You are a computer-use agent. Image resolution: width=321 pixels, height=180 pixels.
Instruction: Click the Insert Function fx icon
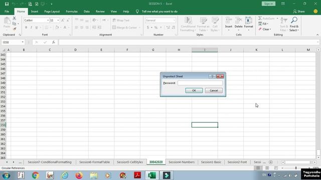click(54, 42)
